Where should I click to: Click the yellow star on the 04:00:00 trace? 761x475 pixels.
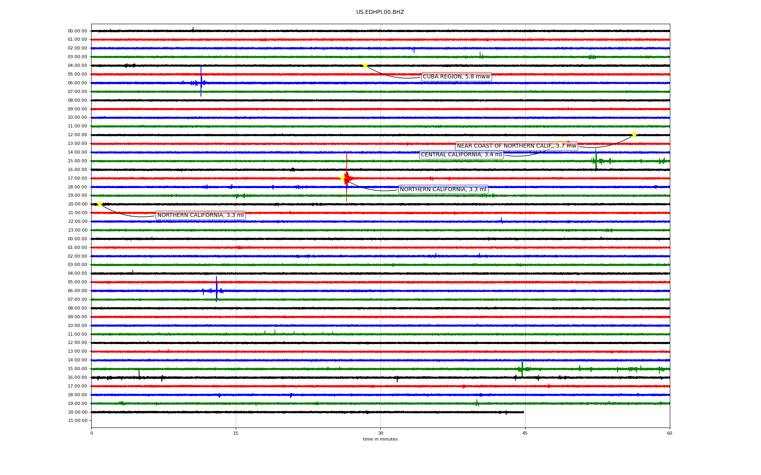tap(365, 65)
